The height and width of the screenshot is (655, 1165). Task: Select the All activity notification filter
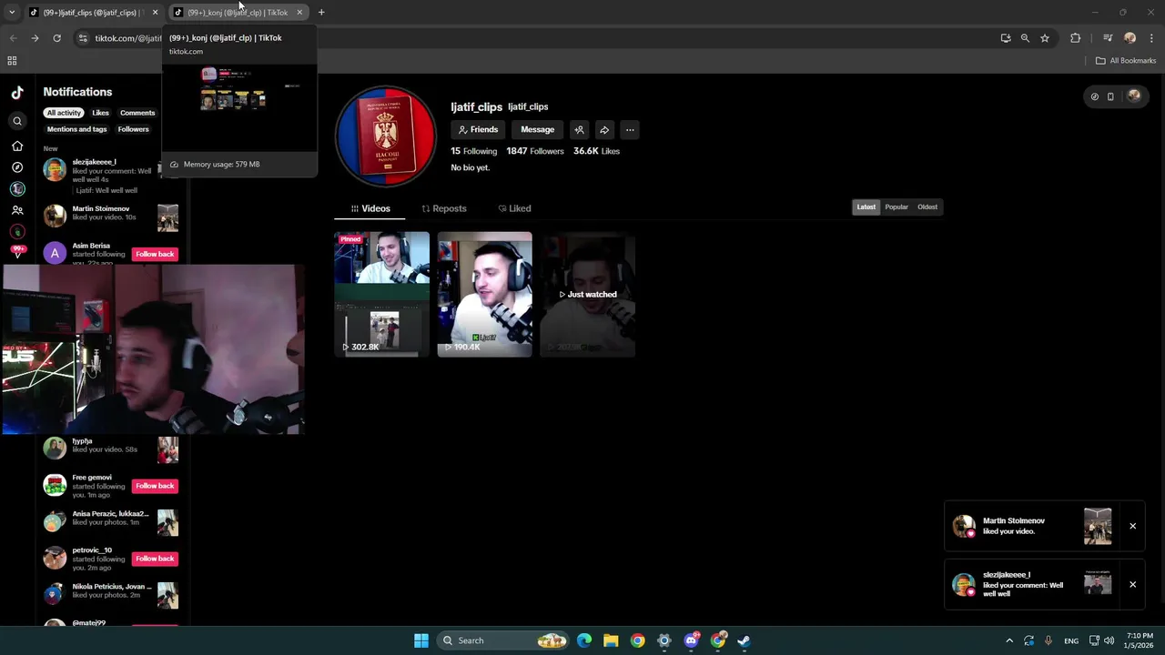(x=64, y=113)
